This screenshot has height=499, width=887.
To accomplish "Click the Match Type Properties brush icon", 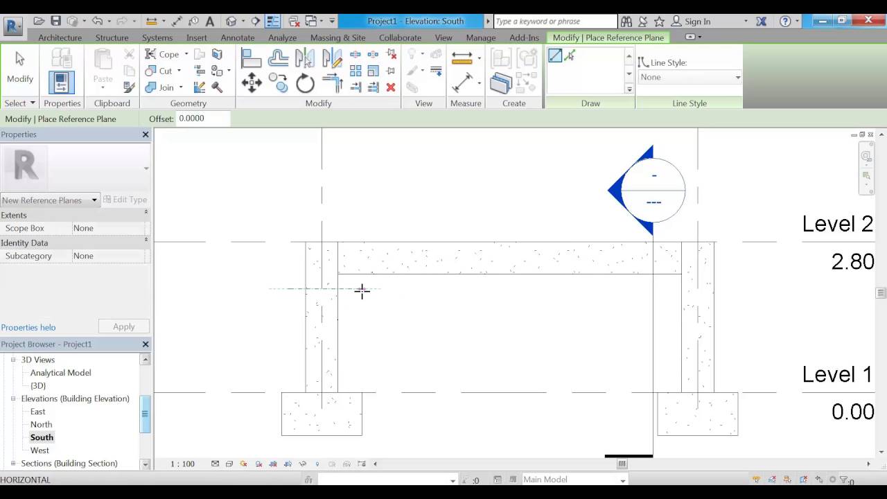I will click(x=129, y=87).
